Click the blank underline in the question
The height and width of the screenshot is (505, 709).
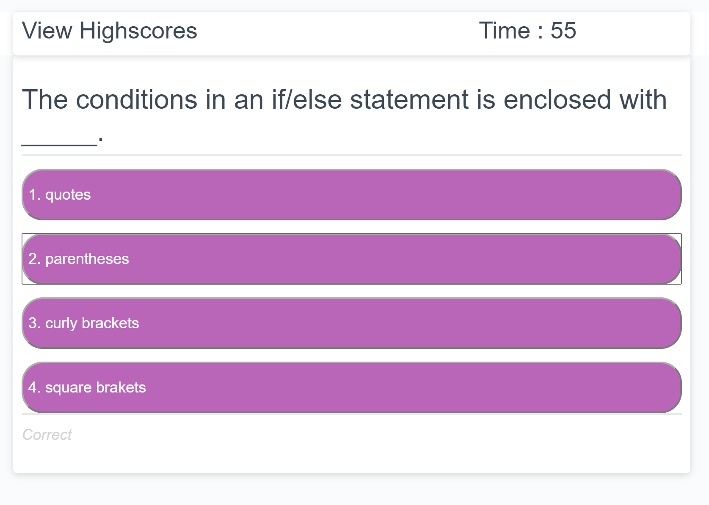tap(59, 144)
